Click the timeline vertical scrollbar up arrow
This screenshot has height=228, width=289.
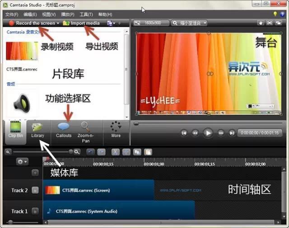point(284,169)
